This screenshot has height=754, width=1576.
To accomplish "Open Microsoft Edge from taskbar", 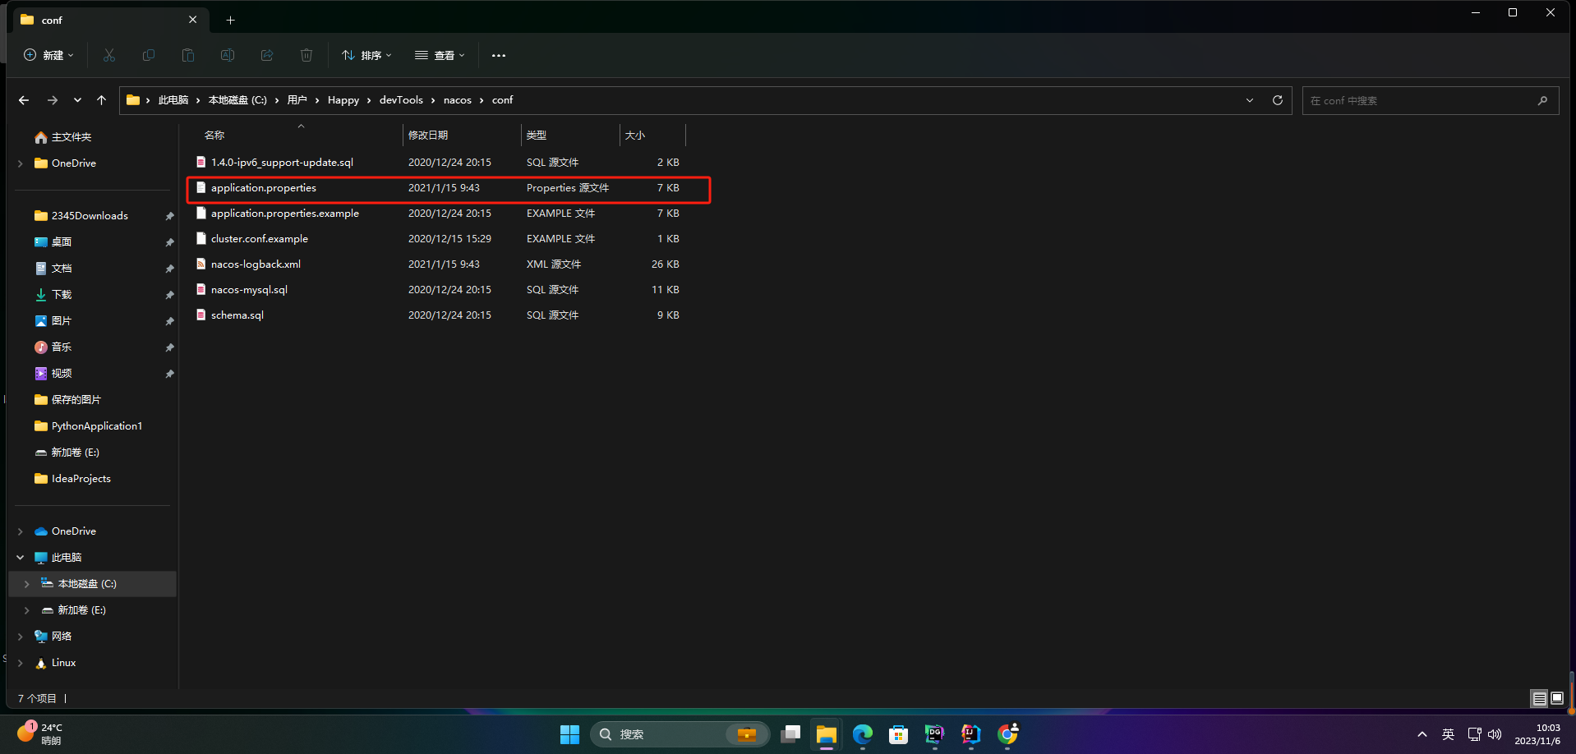I will tap(863, 734).
